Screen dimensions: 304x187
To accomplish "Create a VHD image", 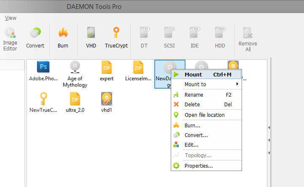I will click(x=91, y=39).
